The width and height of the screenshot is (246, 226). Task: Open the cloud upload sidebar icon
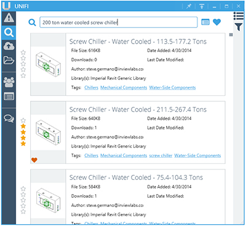point(9,47)
